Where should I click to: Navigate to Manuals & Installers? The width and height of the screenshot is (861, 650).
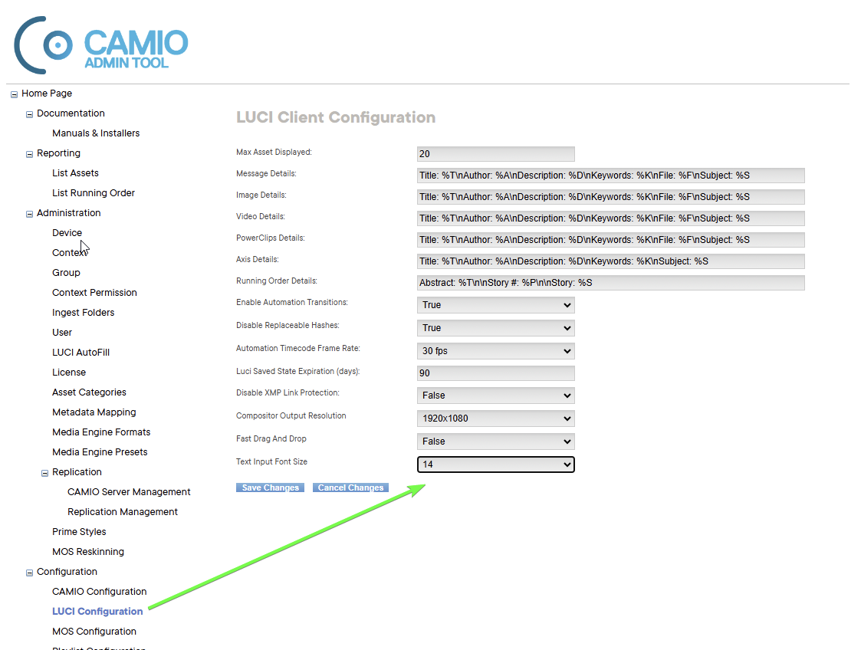coord(96,133)
